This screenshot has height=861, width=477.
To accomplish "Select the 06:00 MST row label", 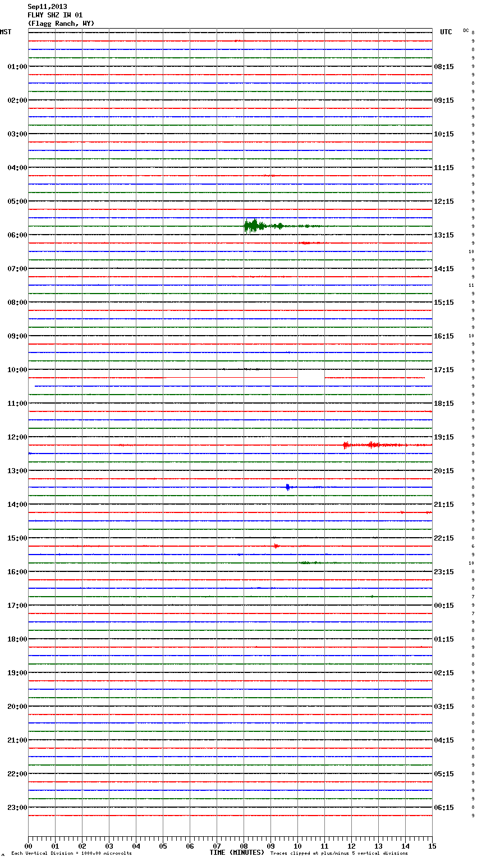I will coord(17,235).
